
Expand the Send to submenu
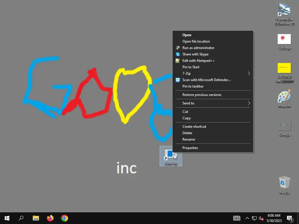(213, 103)
